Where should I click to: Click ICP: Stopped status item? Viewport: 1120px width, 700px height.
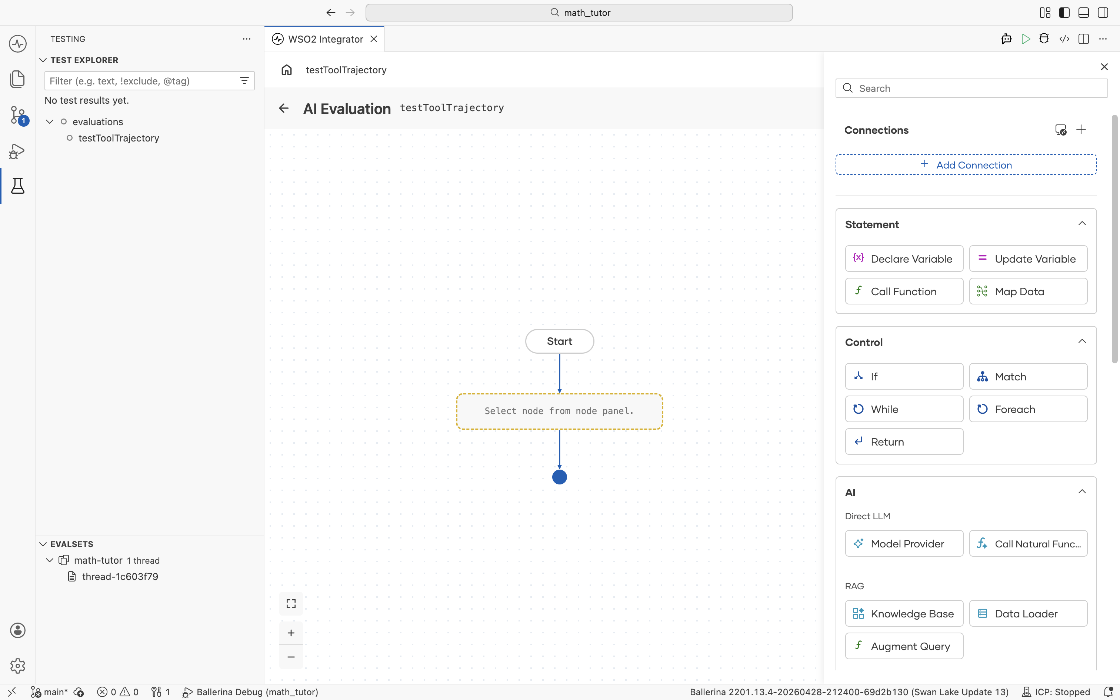coord(1056,692)
